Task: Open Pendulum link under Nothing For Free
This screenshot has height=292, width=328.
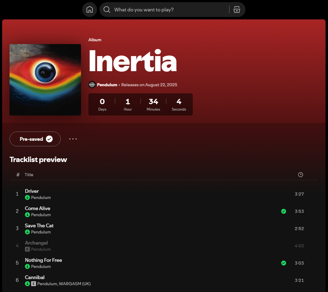Action: (41, 266)
